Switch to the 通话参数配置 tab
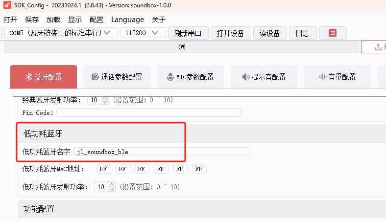This screenshot has height=222, width=386. point(117,77)
